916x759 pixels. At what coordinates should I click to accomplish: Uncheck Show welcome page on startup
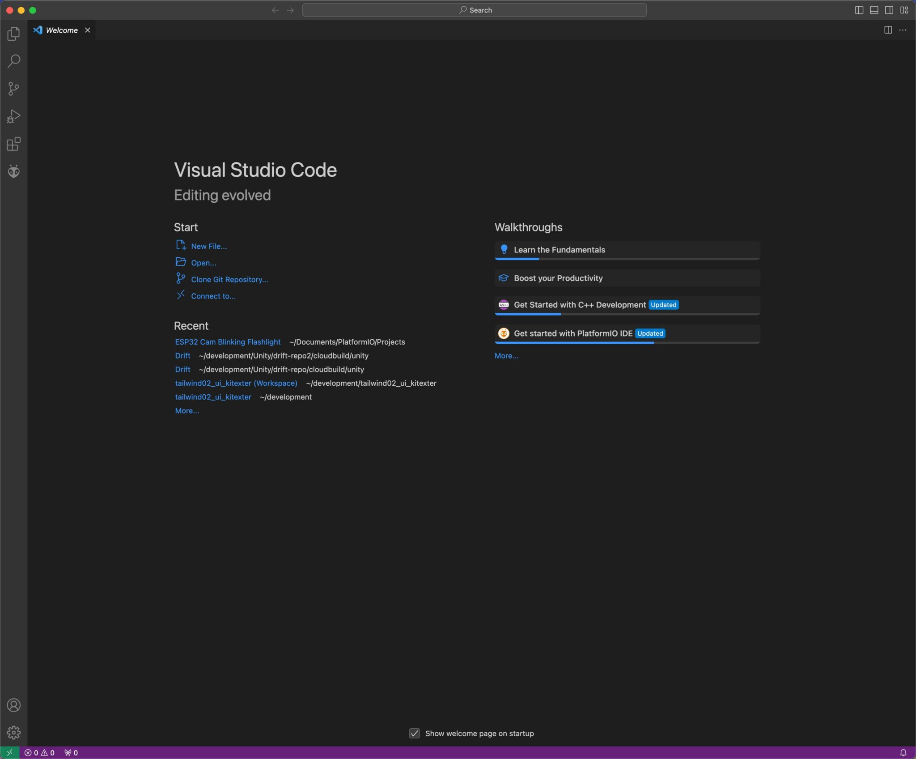tap(415, 733)
